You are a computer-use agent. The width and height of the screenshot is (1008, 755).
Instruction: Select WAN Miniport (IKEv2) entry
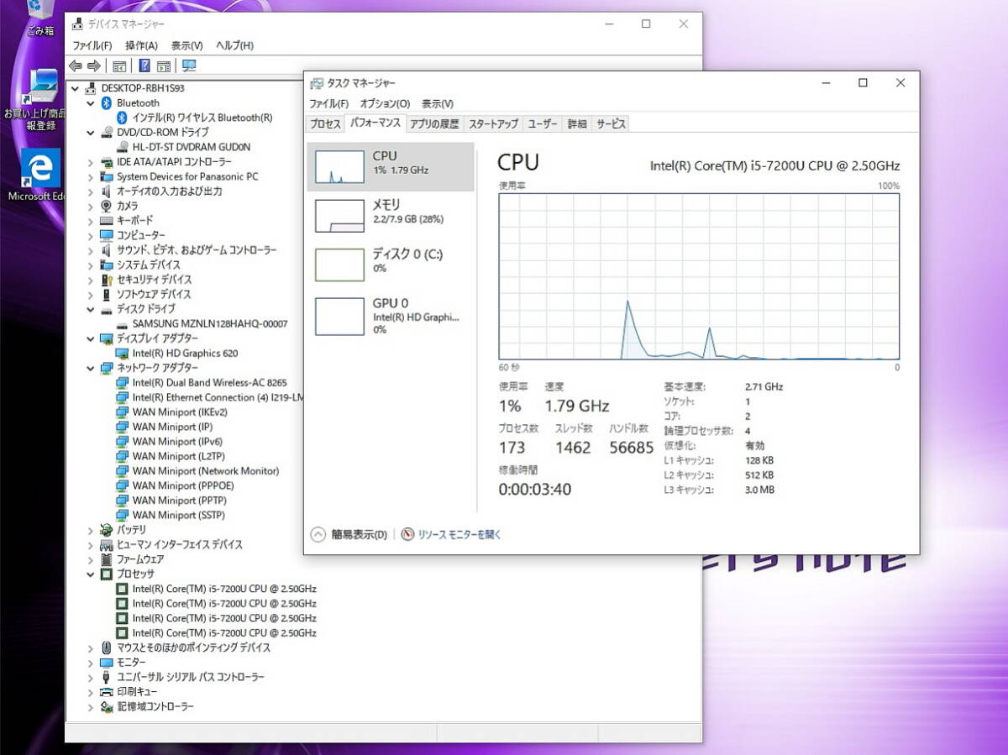point(180,412)
